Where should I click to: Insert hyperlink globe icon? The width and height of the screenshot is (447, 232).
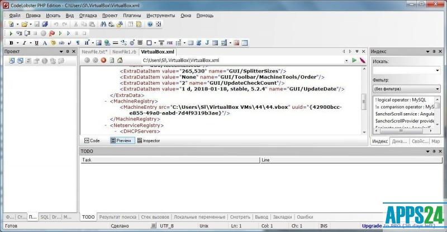point(107,43)
